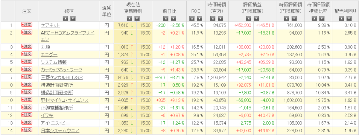Sort ROE column ascending
Viewport: 359px width, 135px height.
[192, 18]
